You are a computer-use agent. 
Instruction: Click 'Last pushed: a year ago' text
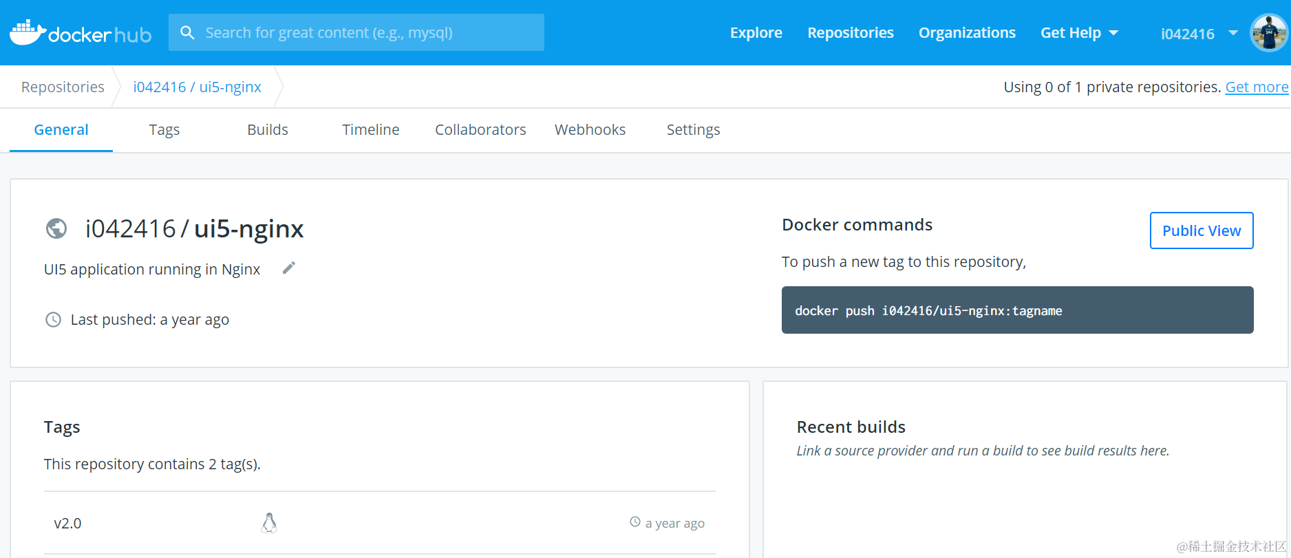pos(150,319)
